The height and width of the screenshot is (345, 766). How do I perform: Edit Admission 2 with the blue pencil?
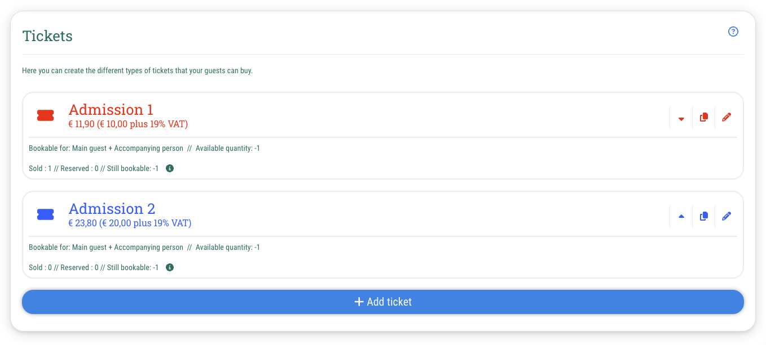726,217
